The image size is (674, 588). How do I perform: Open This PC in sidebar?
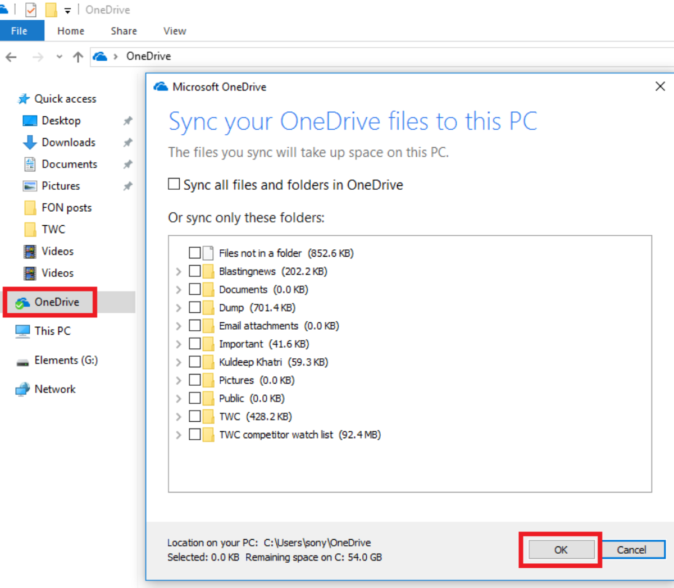point(52,331)
